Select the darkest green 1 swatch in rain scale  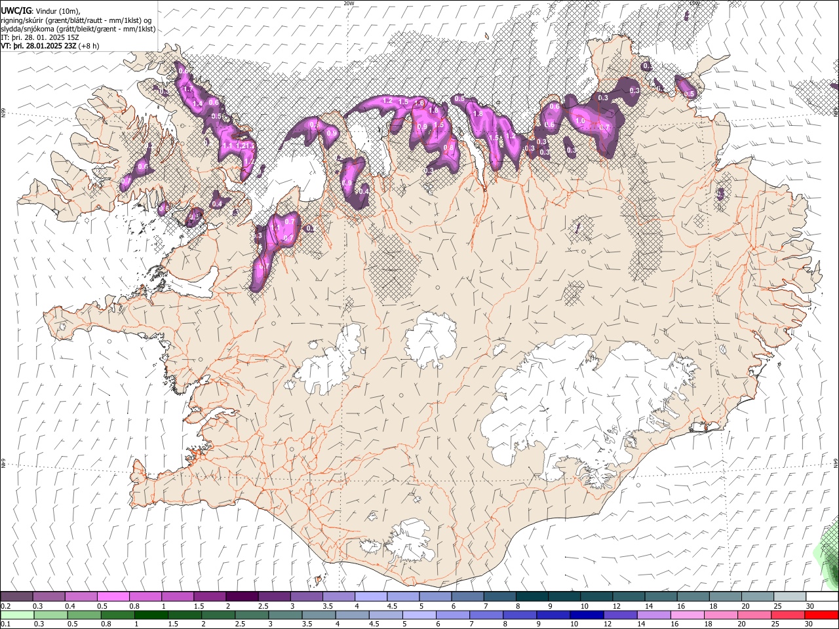pyautogui.click(x=151, y=615)
